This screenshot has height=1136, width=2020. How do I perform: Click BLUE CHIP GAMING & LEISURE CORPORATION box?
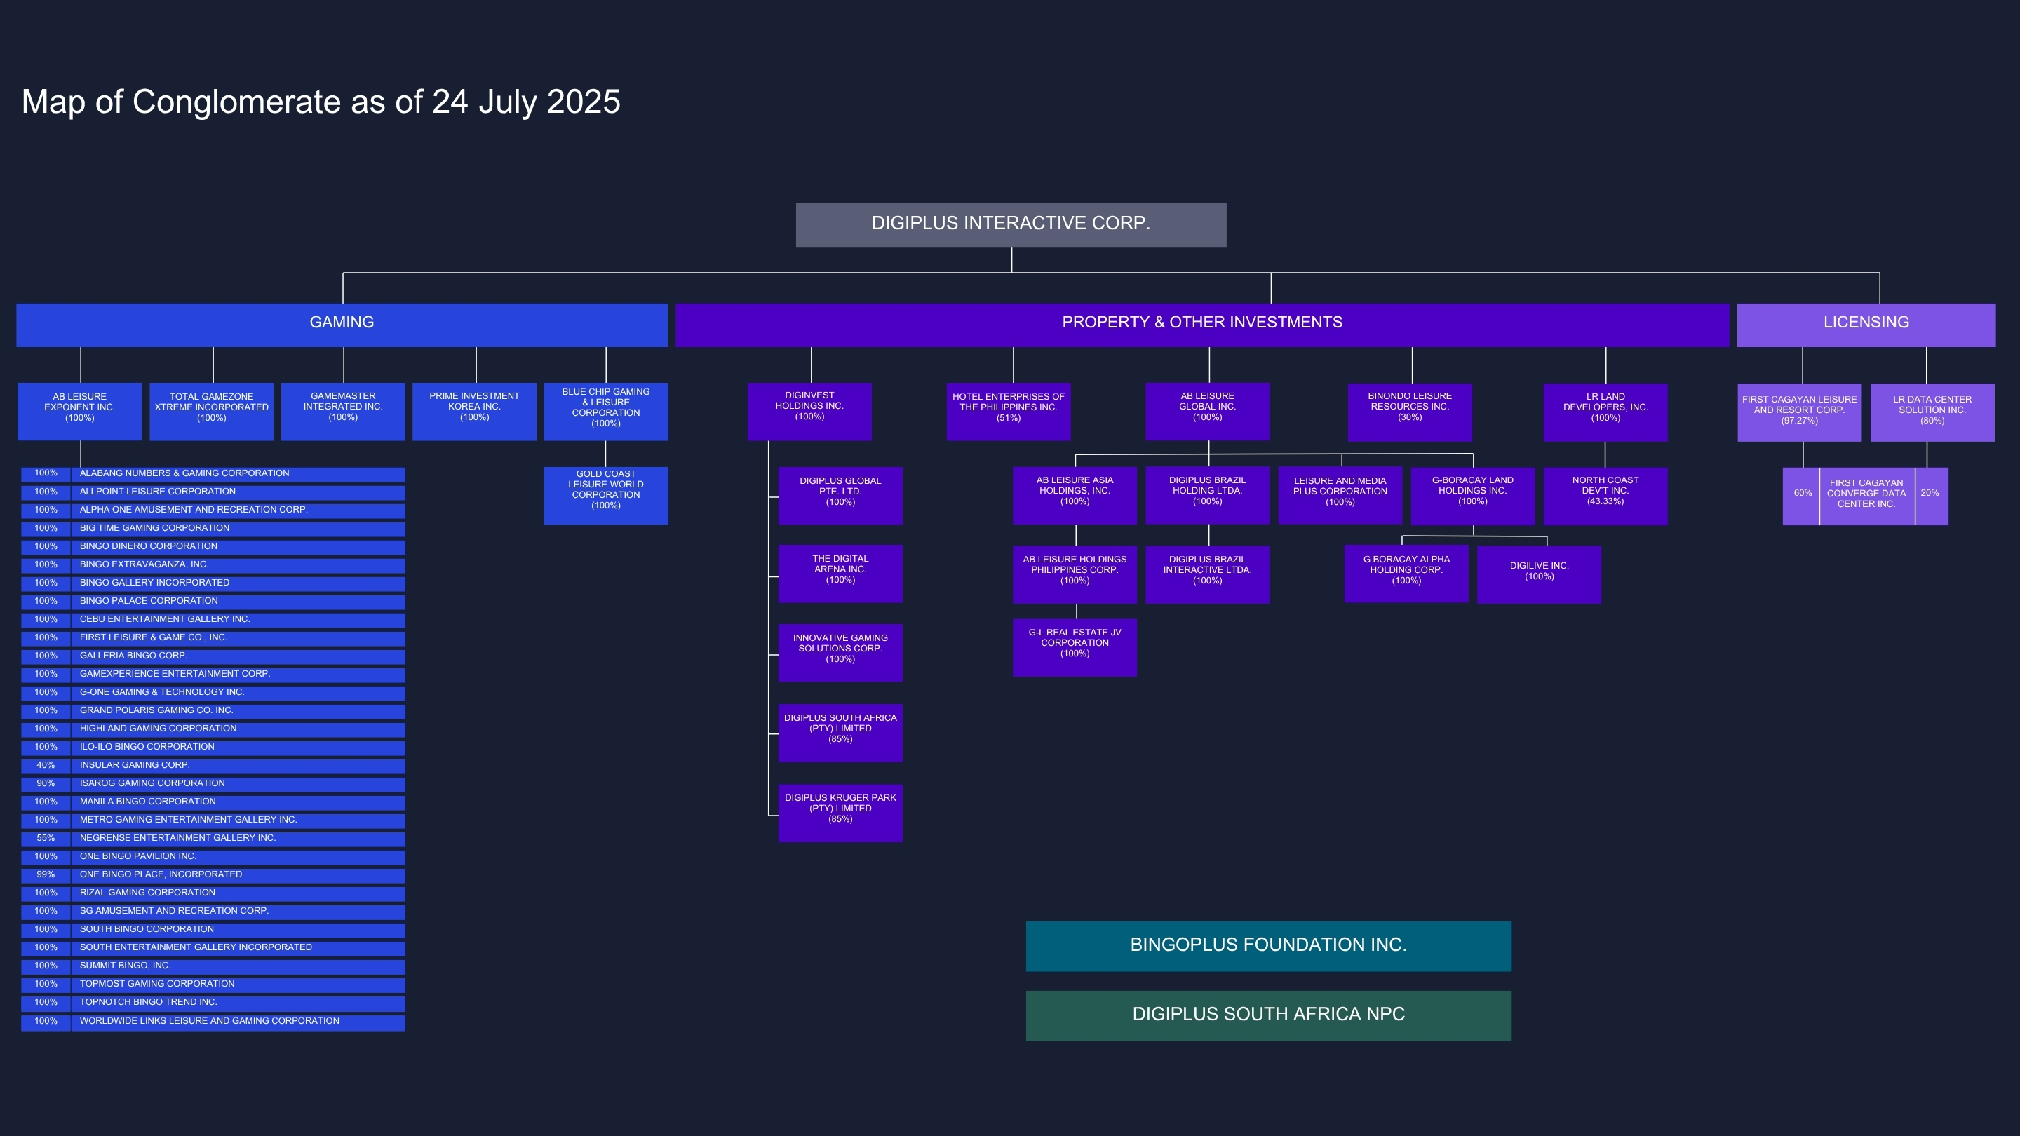pyautogui.click(x=606, y=411)
